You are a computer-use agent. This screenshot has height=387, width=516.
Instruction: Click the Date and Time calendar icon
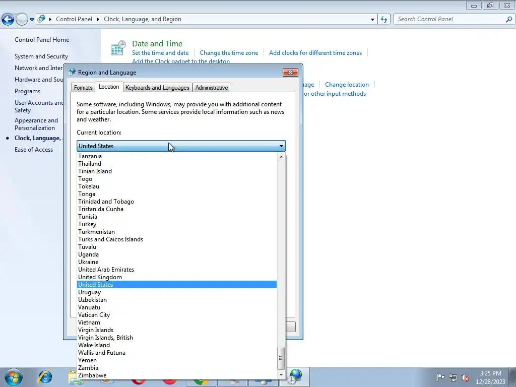[x=118, y=48]
